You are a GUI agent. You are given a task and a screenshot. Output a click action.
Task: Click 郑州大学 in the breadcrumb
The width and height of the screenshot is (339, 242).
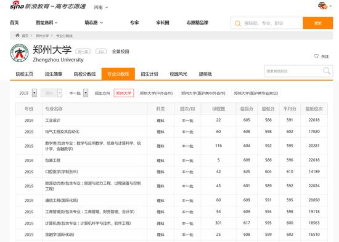[x=42, y=36]
